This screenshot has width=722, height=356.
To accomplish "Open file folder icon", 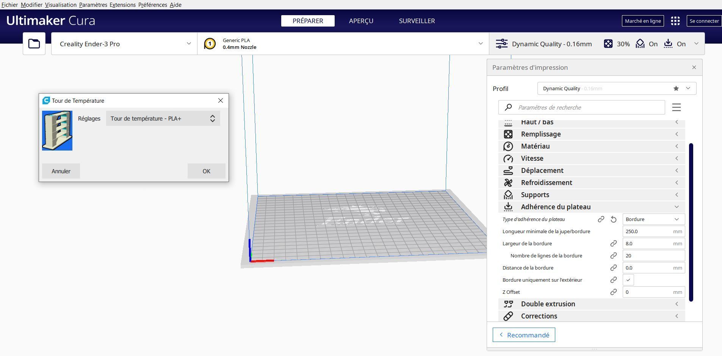I will 34,44.
